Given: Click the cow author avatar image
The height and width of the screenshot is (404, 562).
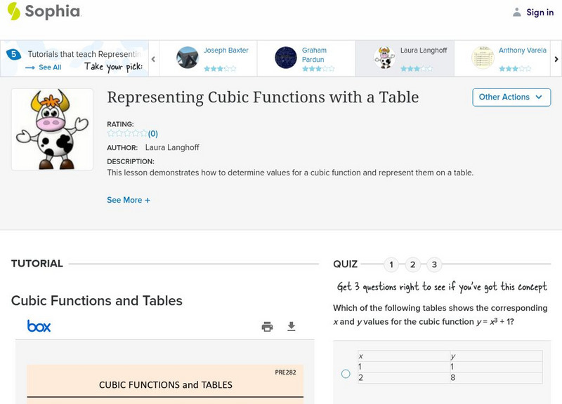Looking at the screenshot, I should tap(52, 129).
